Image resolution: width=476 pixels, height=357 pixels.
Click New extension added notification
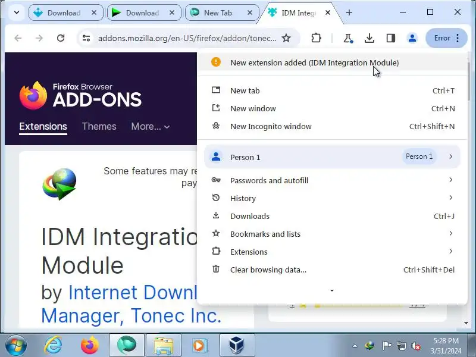(332, 62)
